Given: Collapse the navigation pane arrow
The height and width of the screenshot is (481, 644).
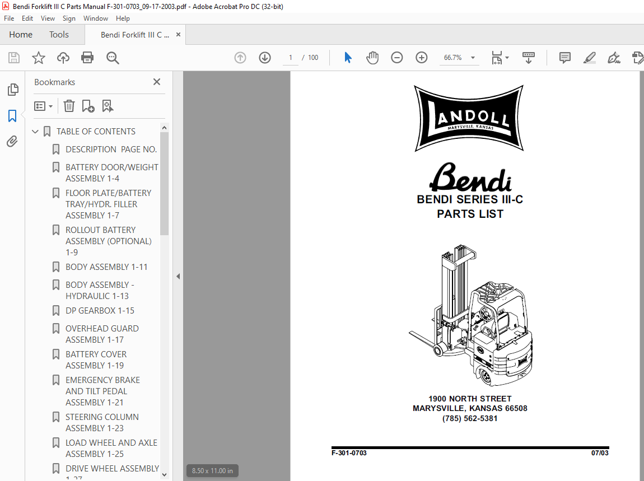Looking at the screenshot, I should tap(178, 277).
